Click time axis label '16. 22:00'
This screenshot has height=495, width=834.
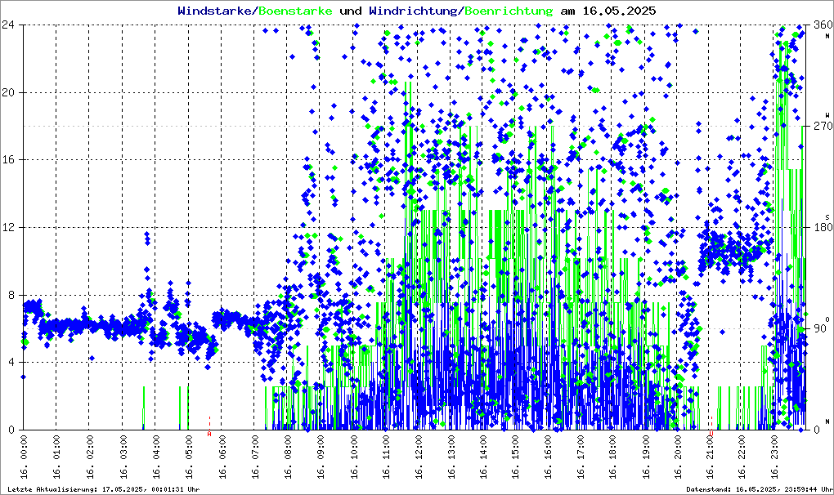742,457
